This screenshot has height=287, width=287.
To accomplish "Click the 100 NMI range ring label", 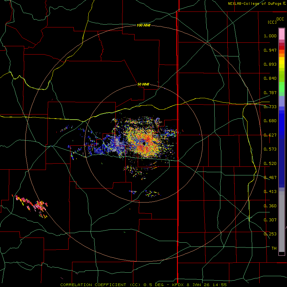I will click(x=143, y=25).
